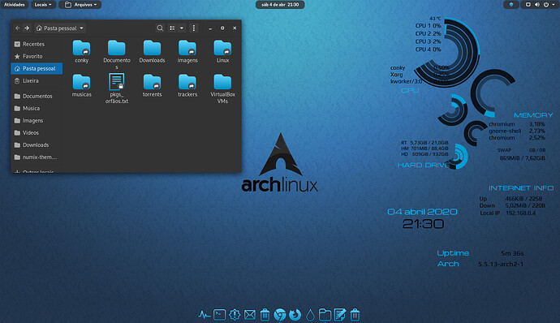Viewport: 560px width, 323px height.
Task: Close the file manager window
Action: click(x=235, y=28)
